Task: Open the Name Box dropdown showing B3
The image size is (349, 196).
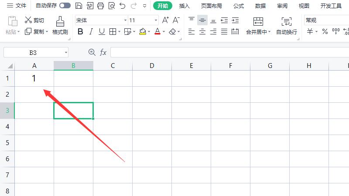Action: 66,52
